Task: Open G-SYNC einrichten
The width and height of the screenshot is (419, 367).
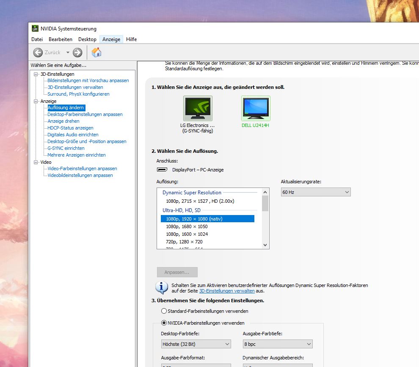Action: coord(66,148)
